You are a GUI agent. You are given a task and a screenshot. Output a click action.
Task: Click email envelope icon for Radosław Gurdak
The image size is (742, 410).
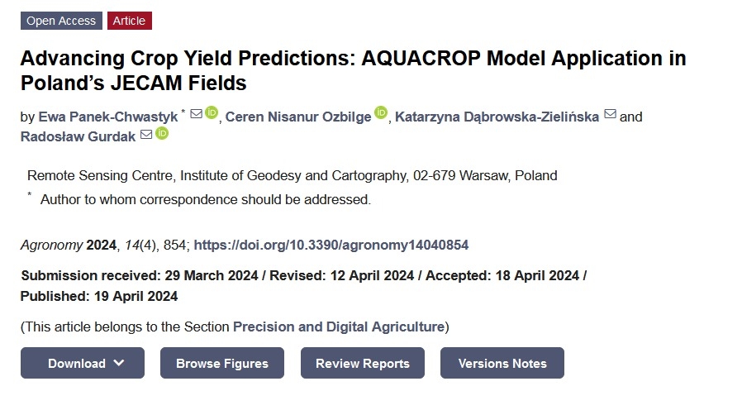pos(146,135)
